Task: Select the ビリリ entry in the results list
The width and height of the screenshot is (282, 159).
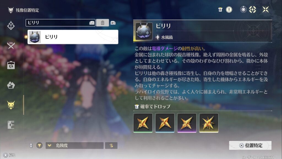Action: tap(73, 37)
